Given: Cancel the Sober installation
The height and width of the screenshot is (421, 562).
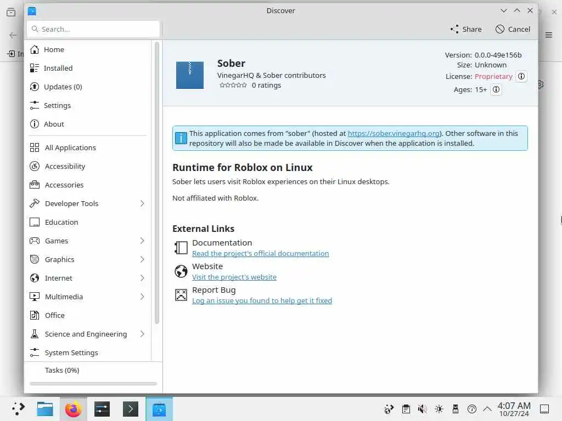Looking at the screenshot, I should pos(513,29).
